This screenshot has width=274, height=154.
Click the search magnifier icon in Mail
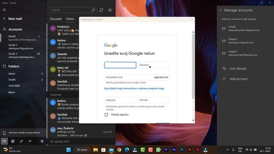[x=93, y=10]
